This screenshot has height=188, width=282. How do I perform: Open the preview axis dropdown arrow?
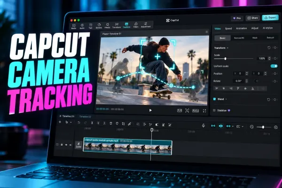point(243,126)
